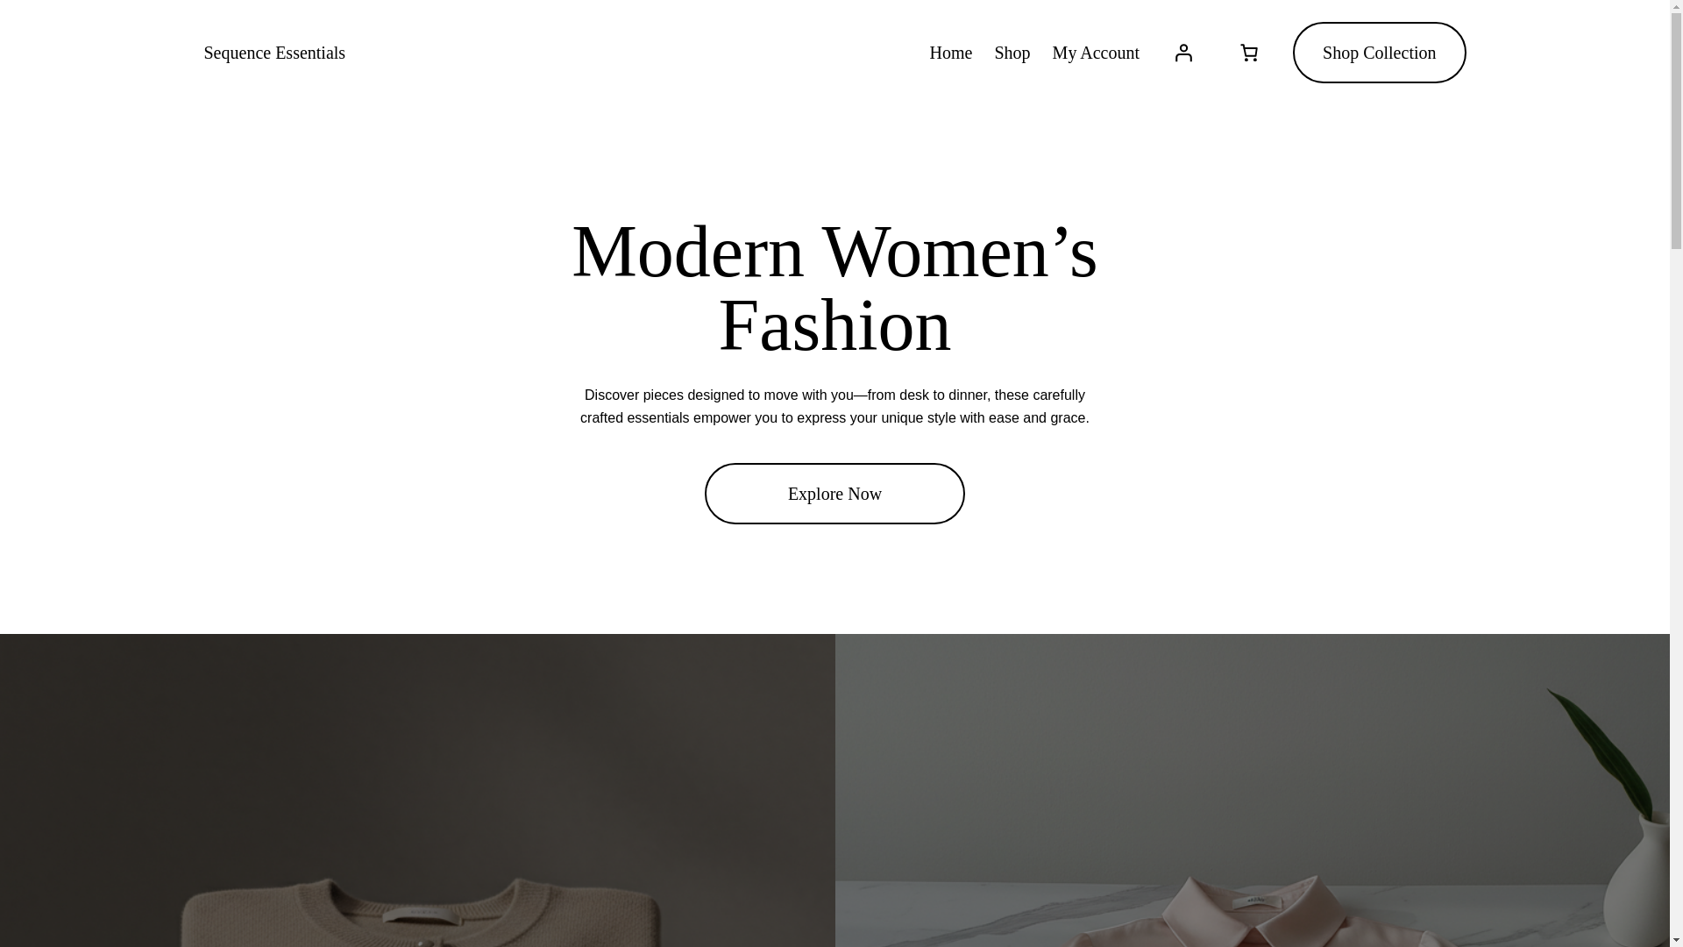The height and width of the screenshot is (947, 1683).
Task: Open the shopping cart icon
Action: tap(1249, 53)
